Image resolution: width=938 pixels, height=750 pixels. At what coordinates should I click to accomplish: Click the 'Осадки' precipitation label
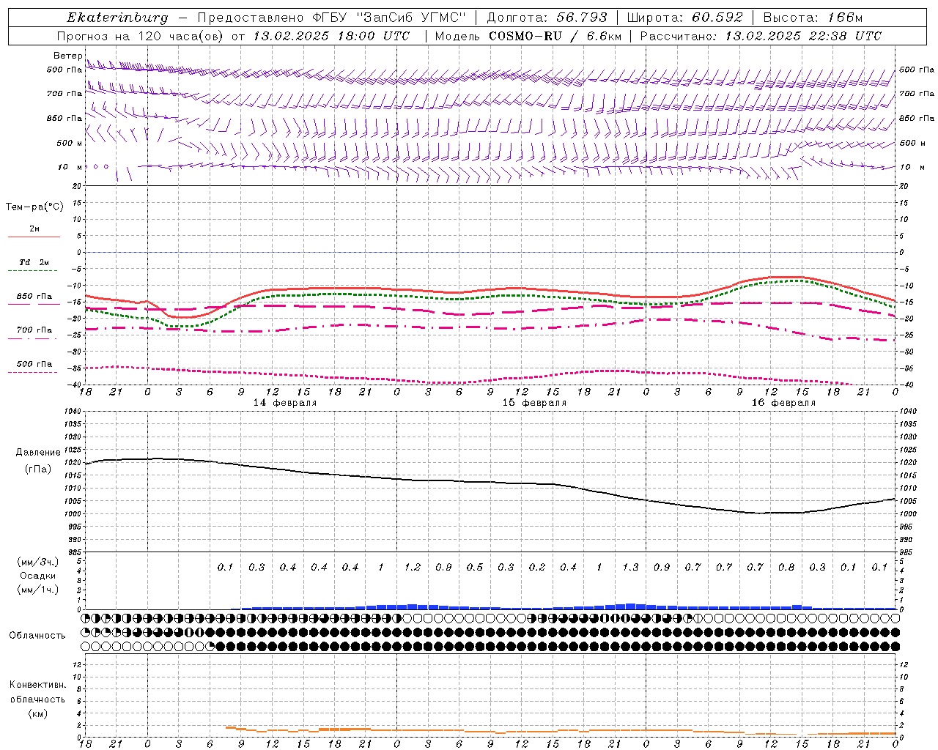pyautogui.click(x=38, y=576)
